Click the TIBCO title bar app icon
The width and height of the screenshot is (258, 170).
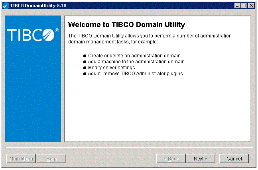(6, 6)
